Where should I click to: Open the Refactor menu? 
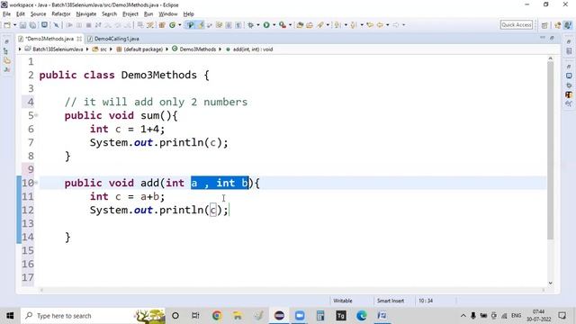click(61, 14)
